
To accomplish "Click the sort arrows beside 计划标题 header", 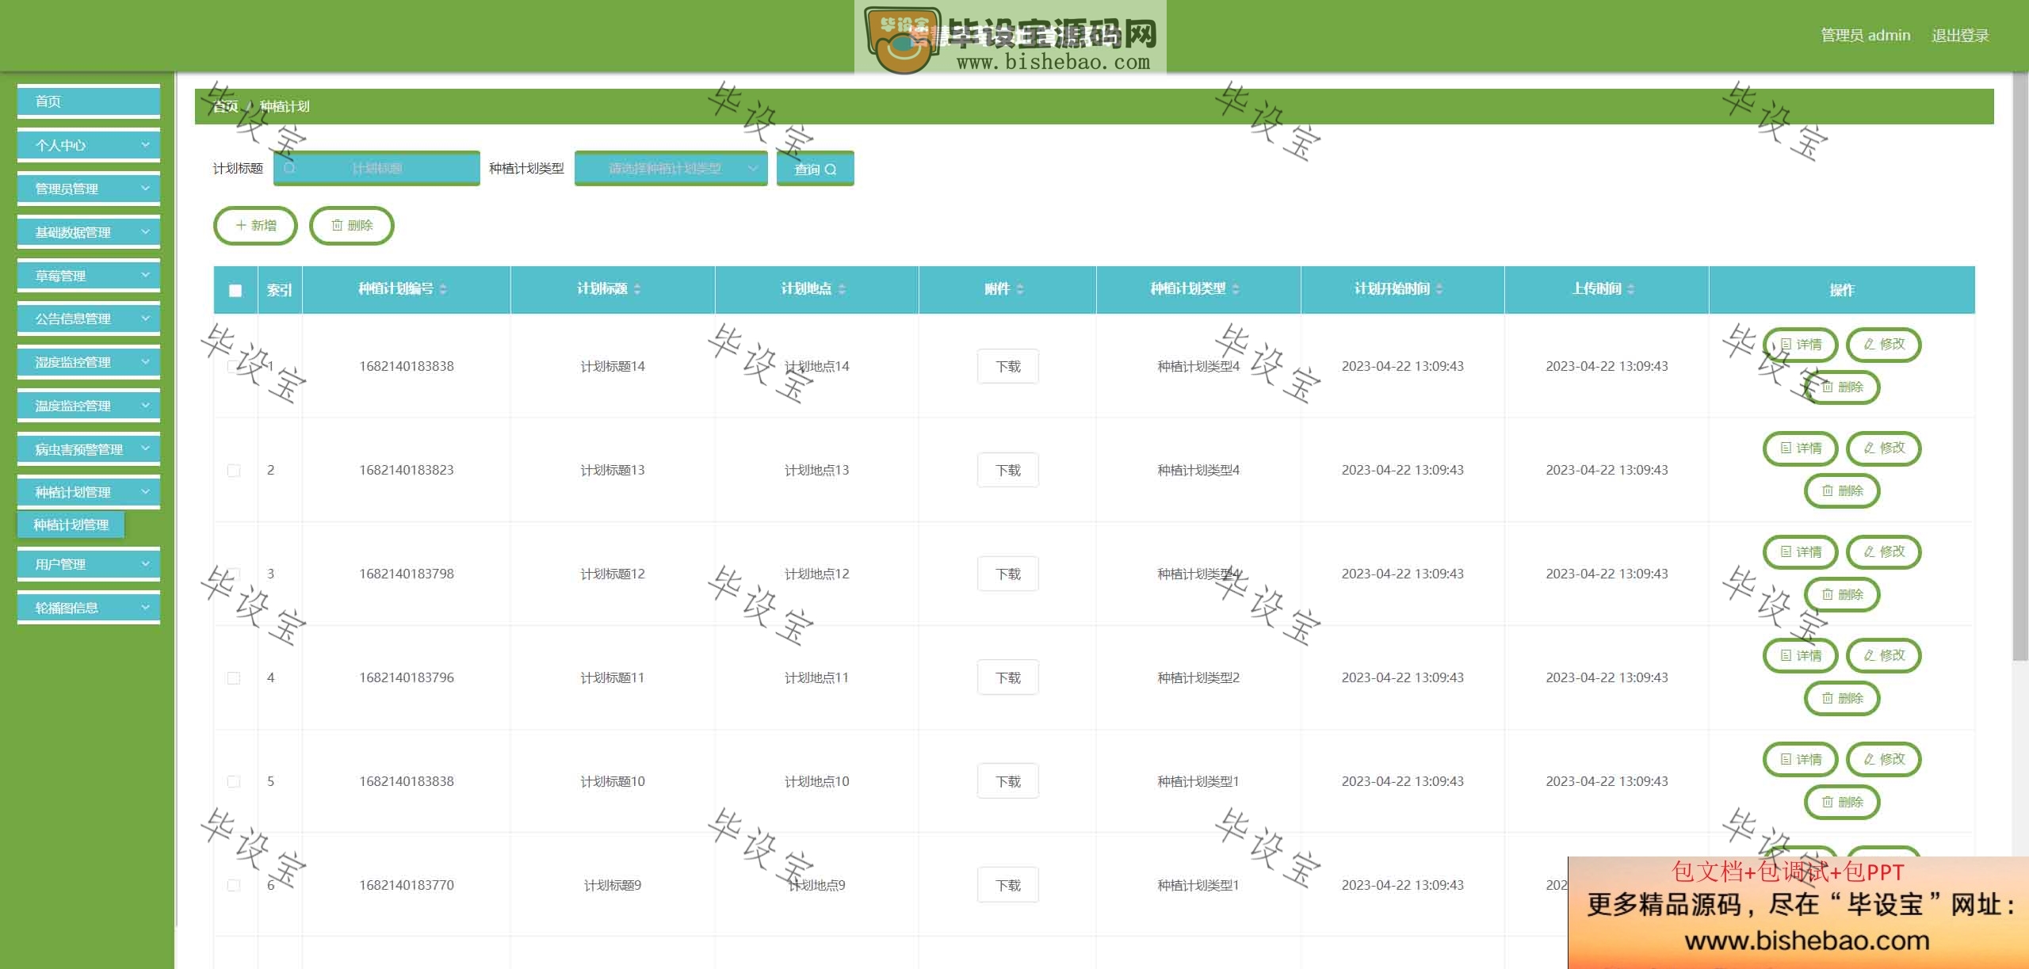I will [637, 289].
